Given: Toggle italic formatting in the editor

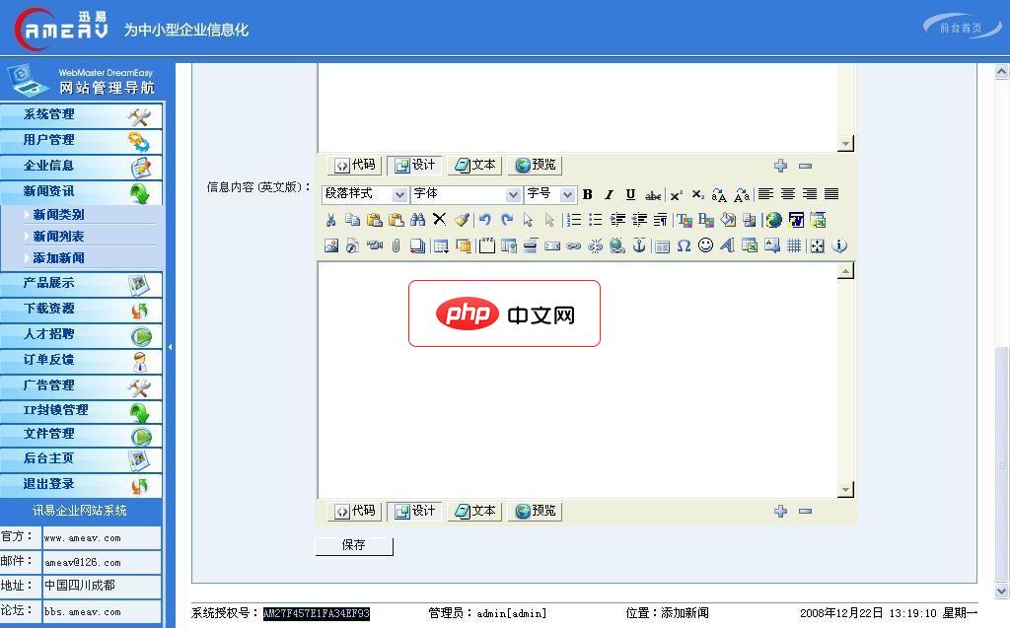Looking at the screenshot, I should tap(609, 194).
